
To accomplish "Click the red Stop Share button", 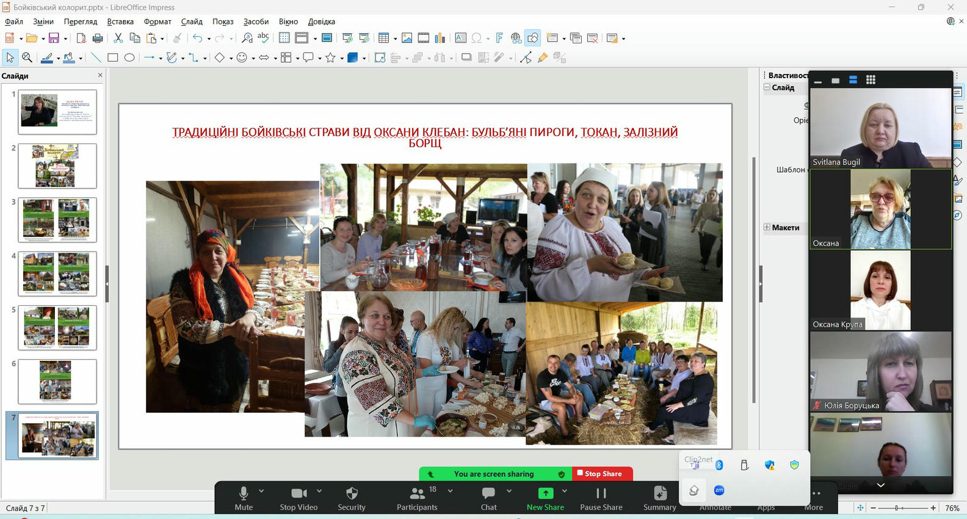I will pyautogui.click(x=602, y=474).
